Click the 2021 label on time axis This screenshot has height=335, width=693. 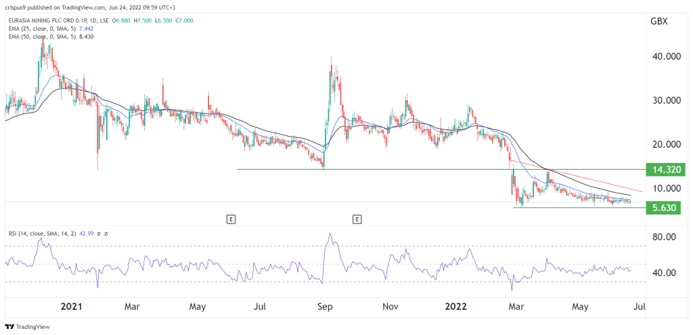pyautogui.click(x=72, y=306)
